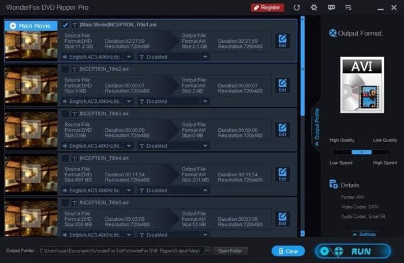Click the INCEPTION_Title2 video thumbnail
The height and width of the screenshot is (263, 404).
click(31, 85)
